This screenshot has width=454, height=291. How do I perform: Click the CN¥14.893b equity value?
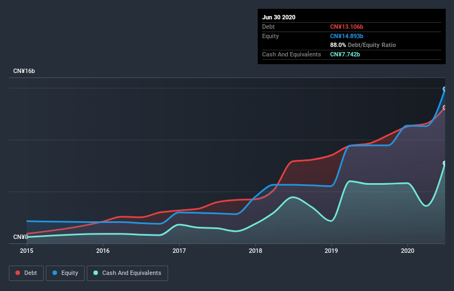(x=347, y=36)
